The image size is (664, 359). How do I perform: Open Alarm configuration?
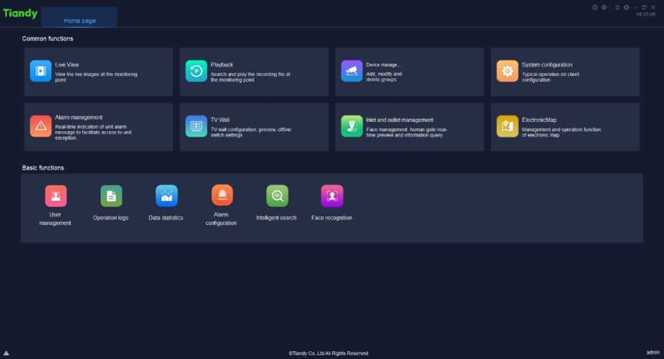221,196
